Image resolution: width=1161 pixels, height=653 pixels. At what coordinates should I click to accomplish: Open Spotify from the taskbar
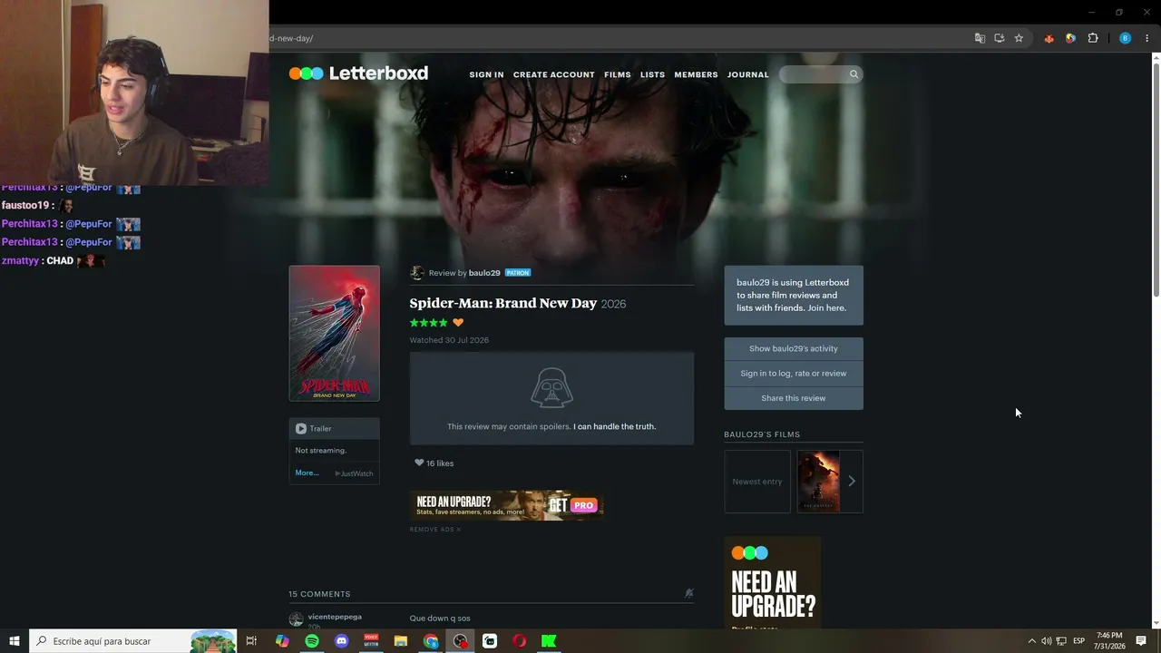click(312, 641)
